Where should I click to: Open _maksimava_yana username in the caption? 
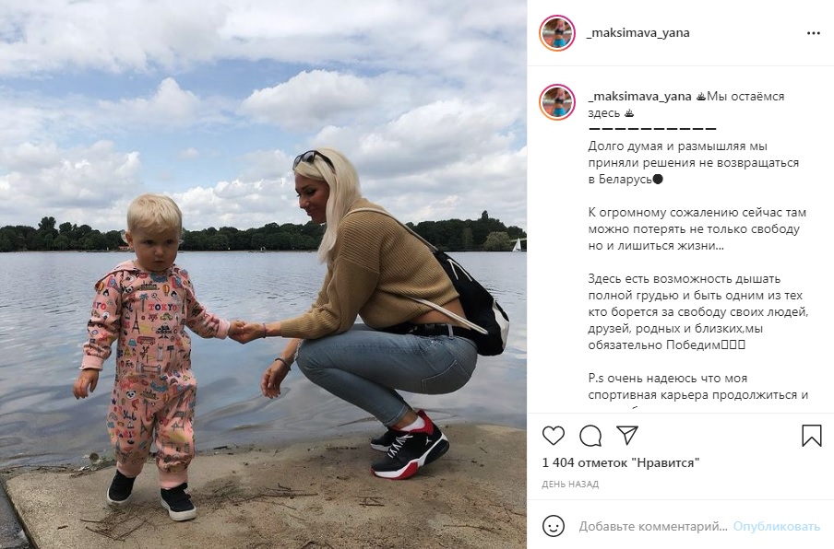click(640, 97)
